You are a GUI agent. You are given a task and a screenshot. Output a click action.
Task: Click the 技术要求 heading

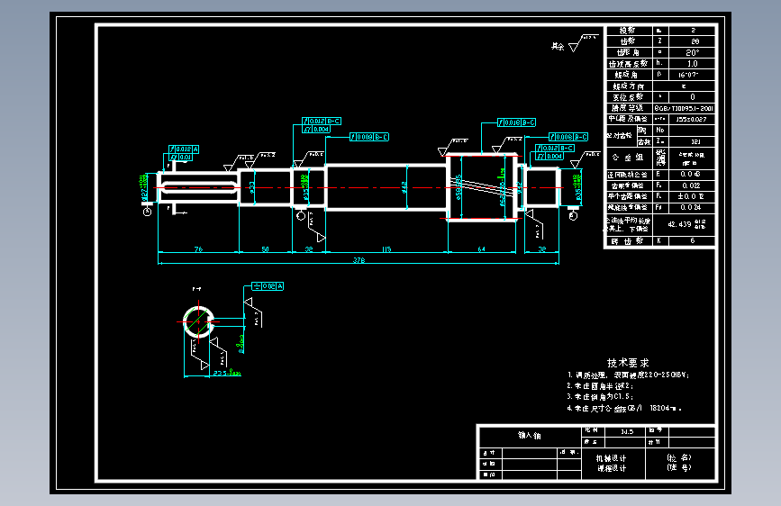(628, 363)
